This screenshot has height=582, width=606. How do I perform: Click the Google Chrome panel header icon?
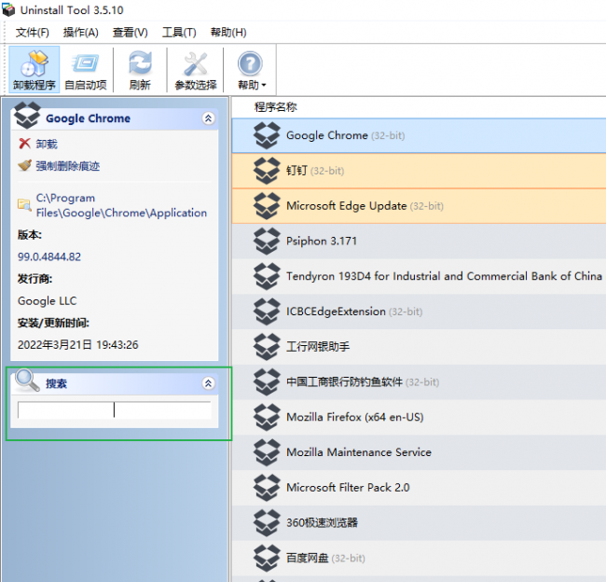pos(27,116)
